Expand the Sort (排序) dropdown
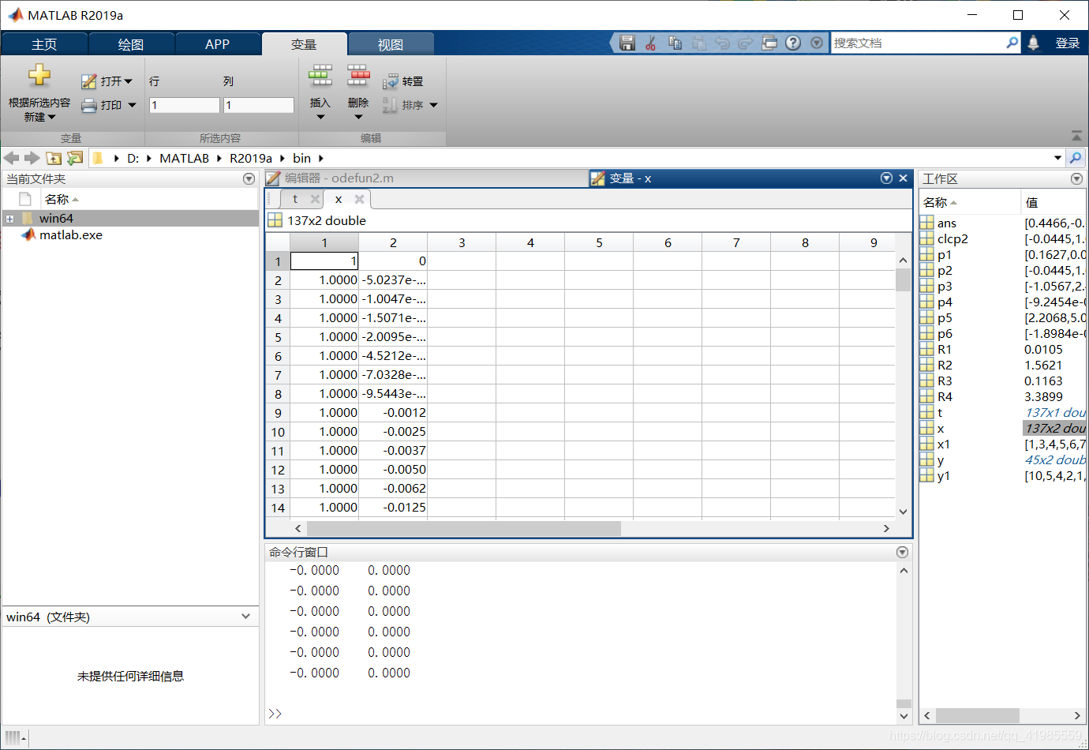This screenshot has height=750, width=1089. pos(433,105)
